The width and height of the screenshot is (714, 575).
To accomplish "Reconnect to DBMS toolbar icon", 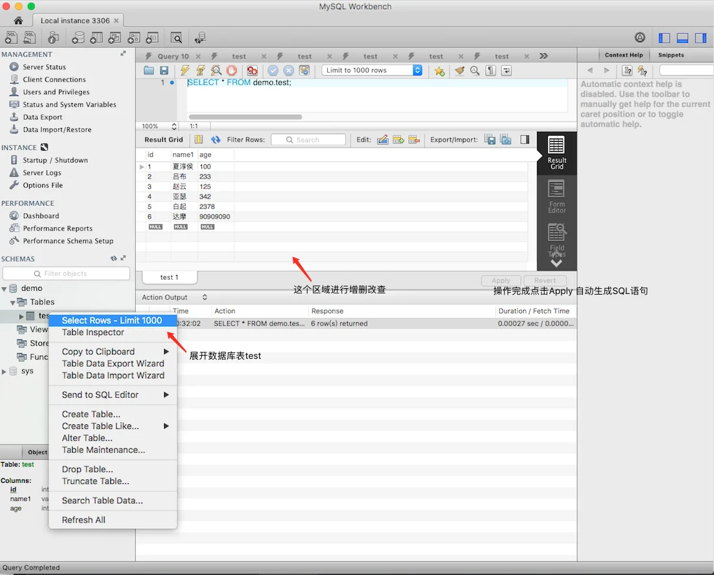I will 200,38.
